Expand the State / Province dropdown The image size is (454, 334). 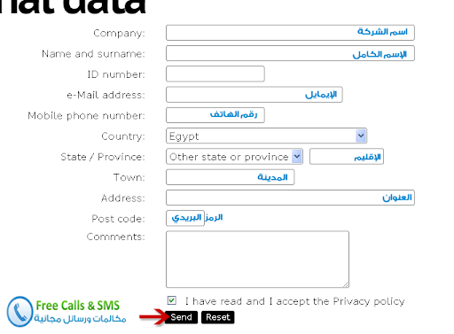(x=234, y=157)
